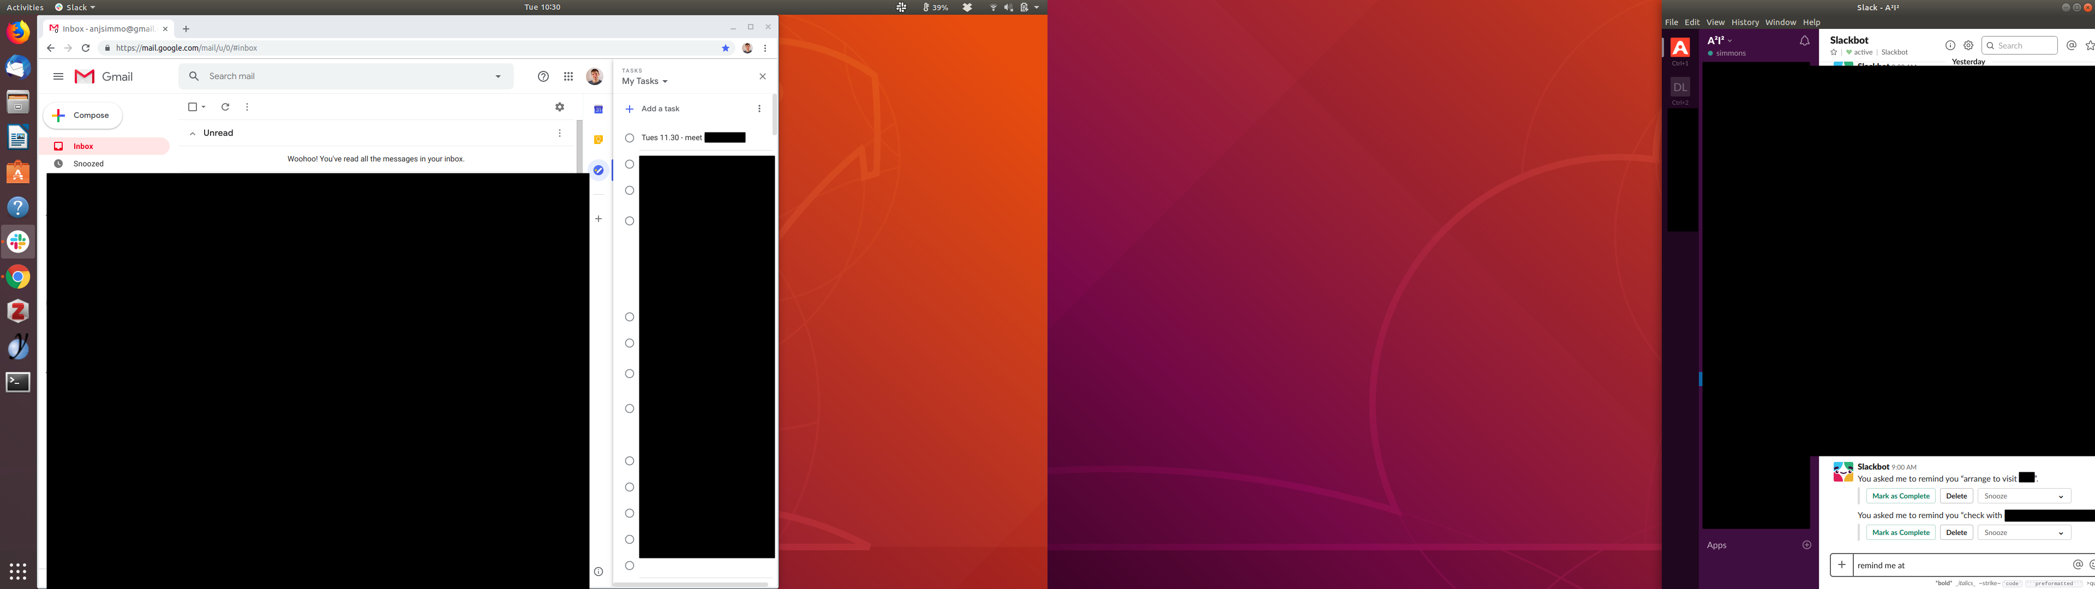Select the Snoozed folder in Gmail

pos(88,164)
